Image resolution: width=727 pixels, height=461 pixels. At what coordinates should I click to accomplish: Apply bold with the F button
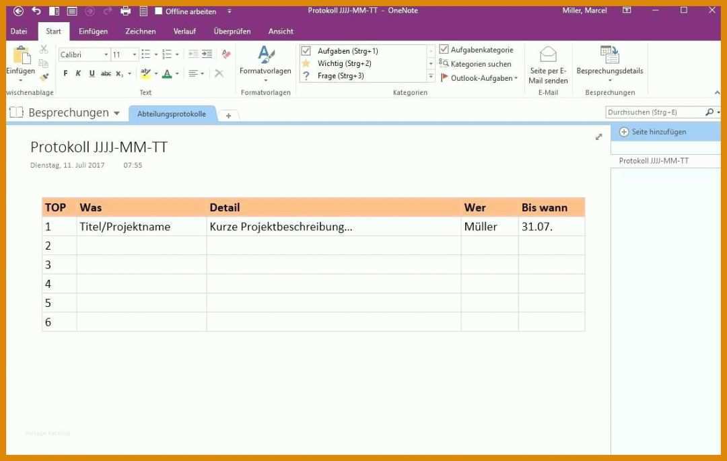tap(65, 73)
